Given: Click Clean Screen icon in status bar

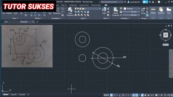Looking at the screenshot, I should (x=168, y=95).
